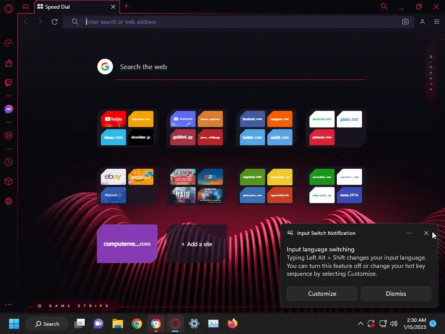Click the Google logo icon
The image size is (445, 334).
pos(105,67)
